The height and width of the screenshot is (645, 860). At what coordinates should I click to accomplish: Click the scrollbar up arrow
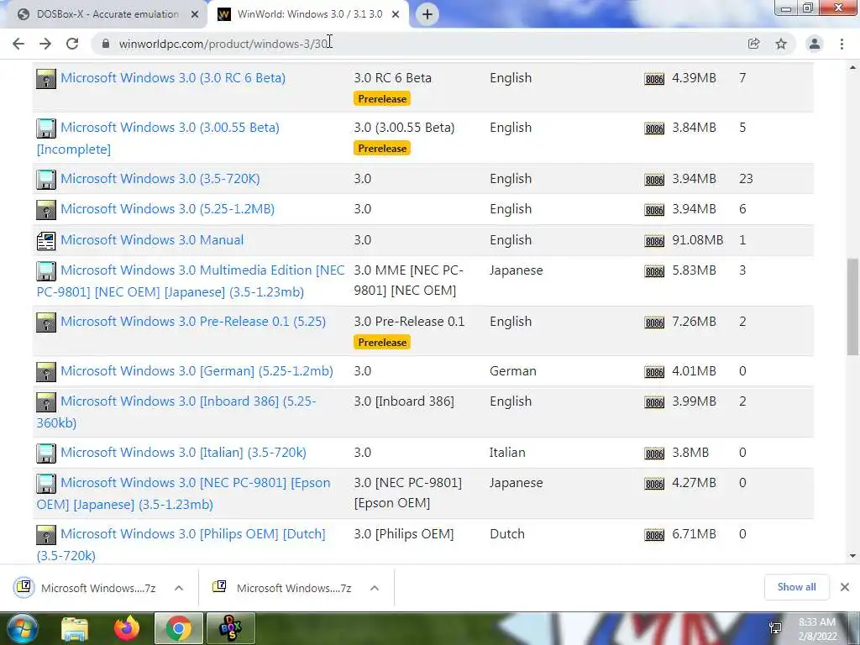[x=853, y=67]
